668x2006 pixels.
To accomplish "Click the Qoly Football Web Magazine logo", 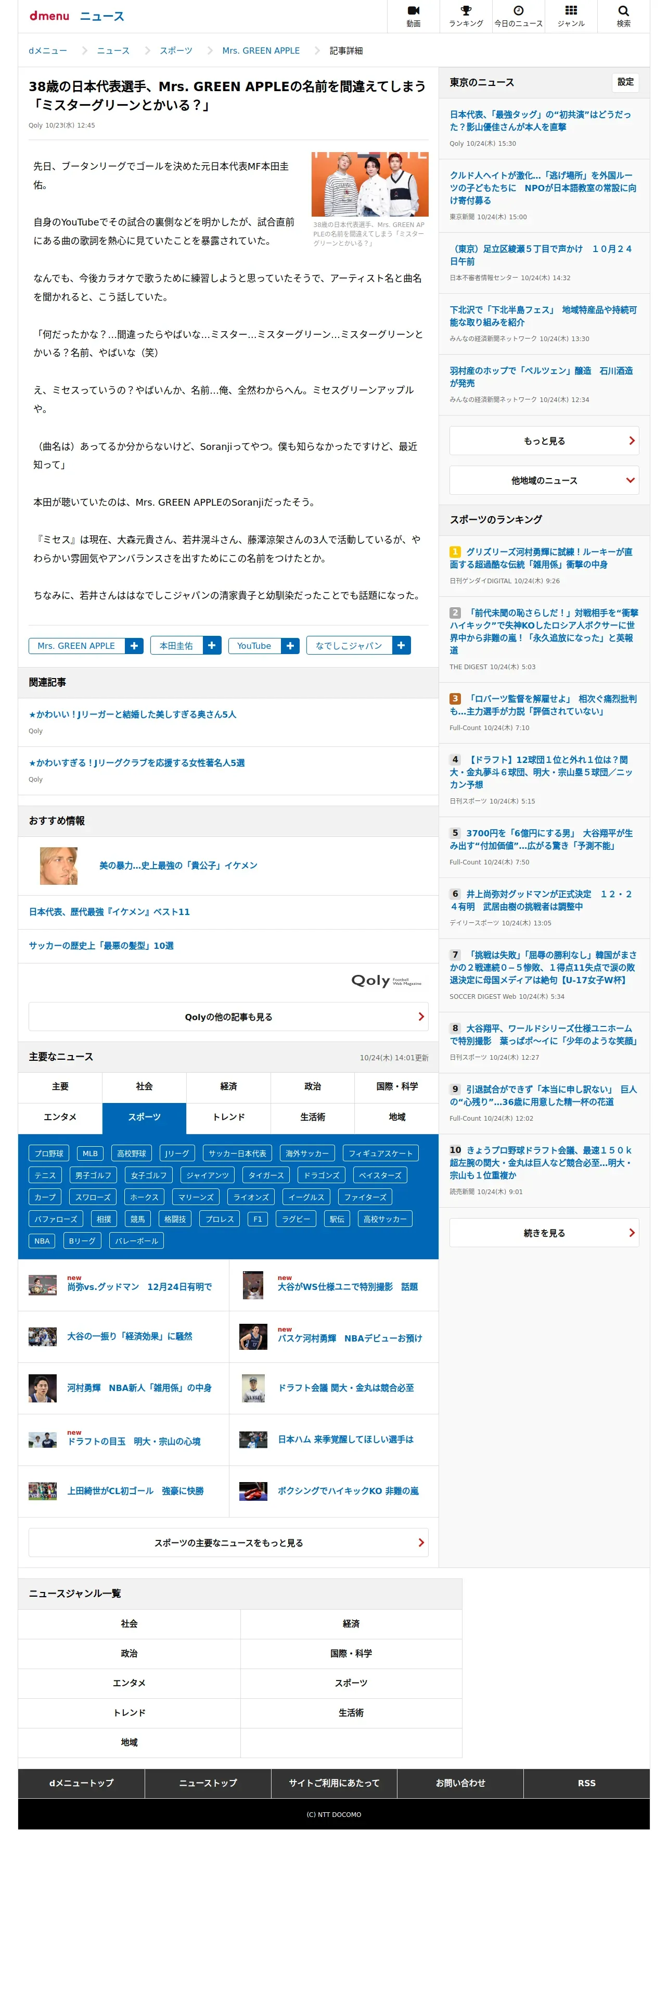I will coord(386,981).
